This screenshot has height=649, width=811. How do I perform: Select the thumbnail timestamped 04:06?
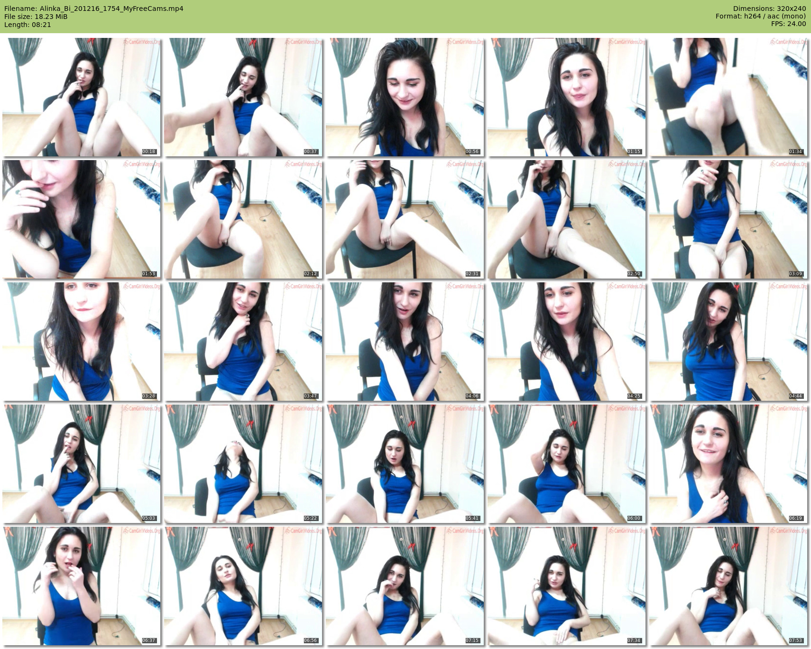pos(405,342)
